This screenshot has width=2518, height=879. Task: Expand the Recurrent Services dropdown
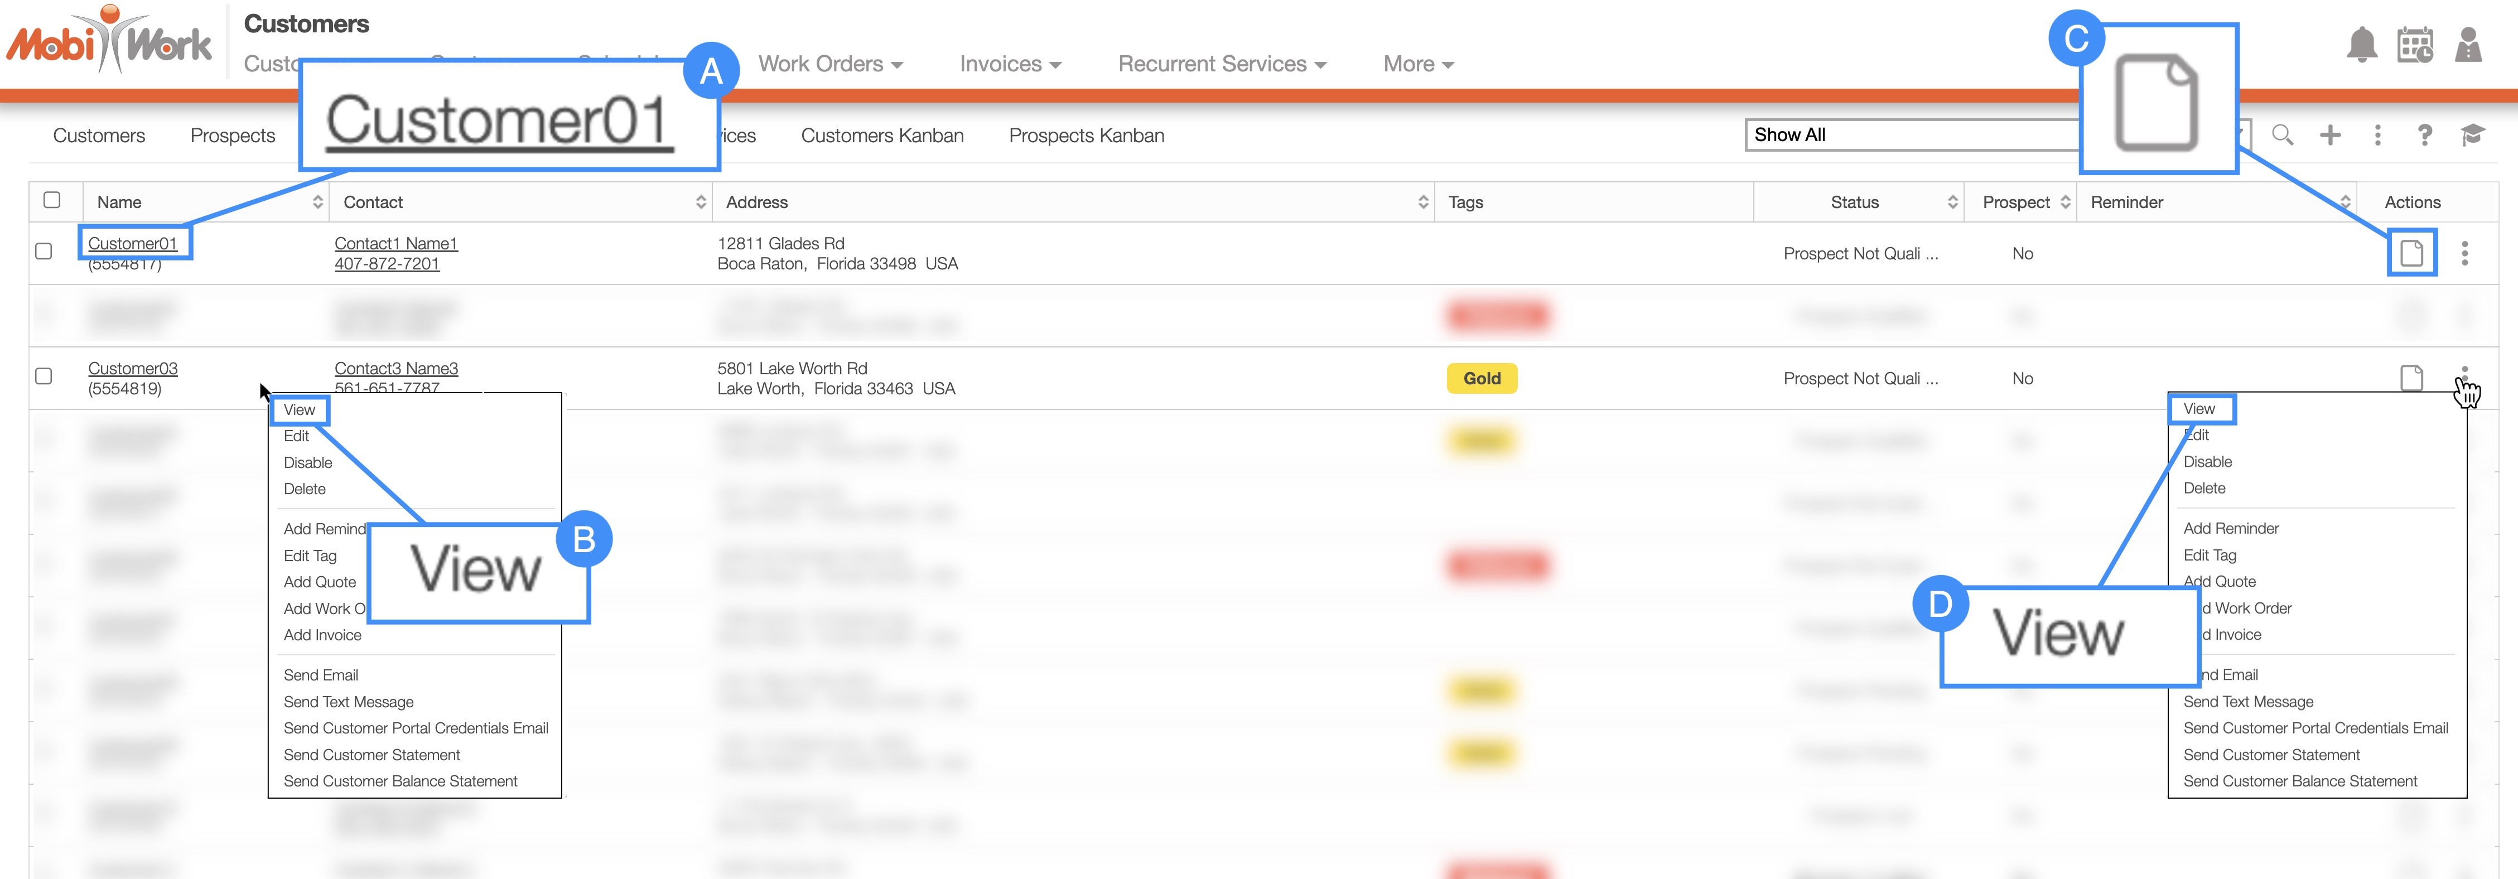(1222, 65)
